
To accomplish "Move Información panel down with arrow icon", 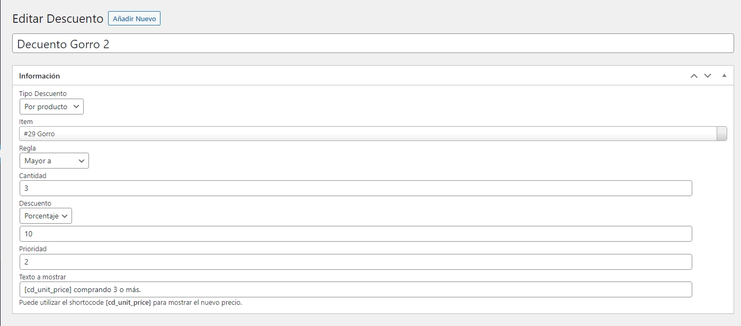I will pos(708,76).
